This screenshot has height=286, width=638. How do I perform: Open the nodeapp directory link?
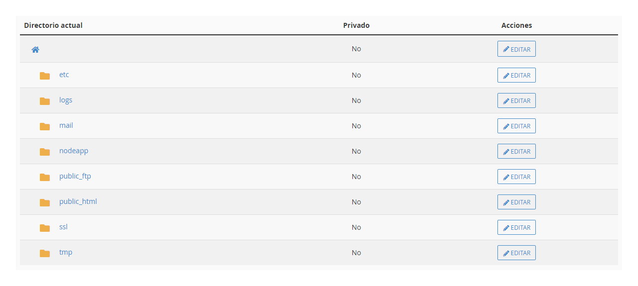point(74,151)
